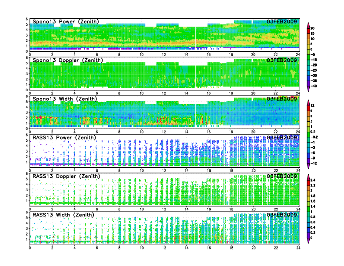Click the red segment of the top colorbar
The height and width of the screenshot is (266, 344).
coord(308,31)
